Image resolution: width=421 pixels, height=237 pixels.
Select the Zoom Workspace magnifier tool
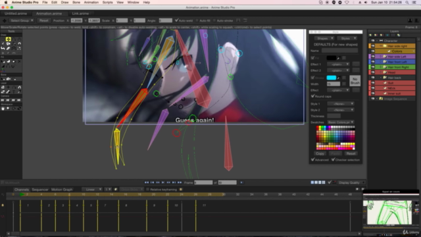pyautogui.click(x=9, y=108)
